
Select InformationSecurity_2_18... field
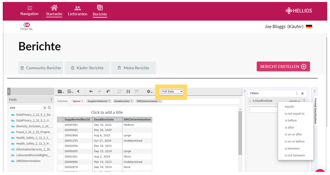[32, 149]
